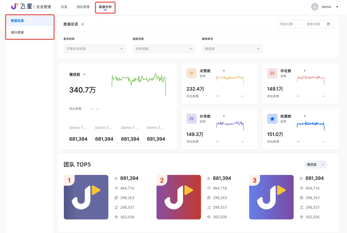Click the 分享数 share metric icon
The image size is (347, 233).
[x=191, y=119]
